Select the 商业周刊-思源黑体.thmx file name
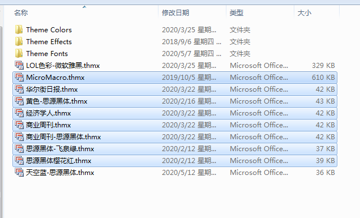The height and width of the screenshot is (218, 360). [x=63, y=137]
